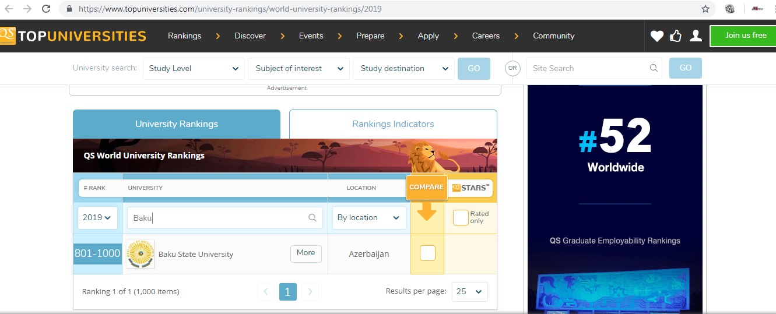Viewport: 776px width, 314px height.
Task: Click the thumbs-up icon in header
Action: coord(676,36)
